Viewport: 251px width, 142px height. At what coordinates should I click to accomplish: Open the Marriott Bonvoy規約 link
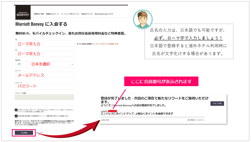pos(63,121)
